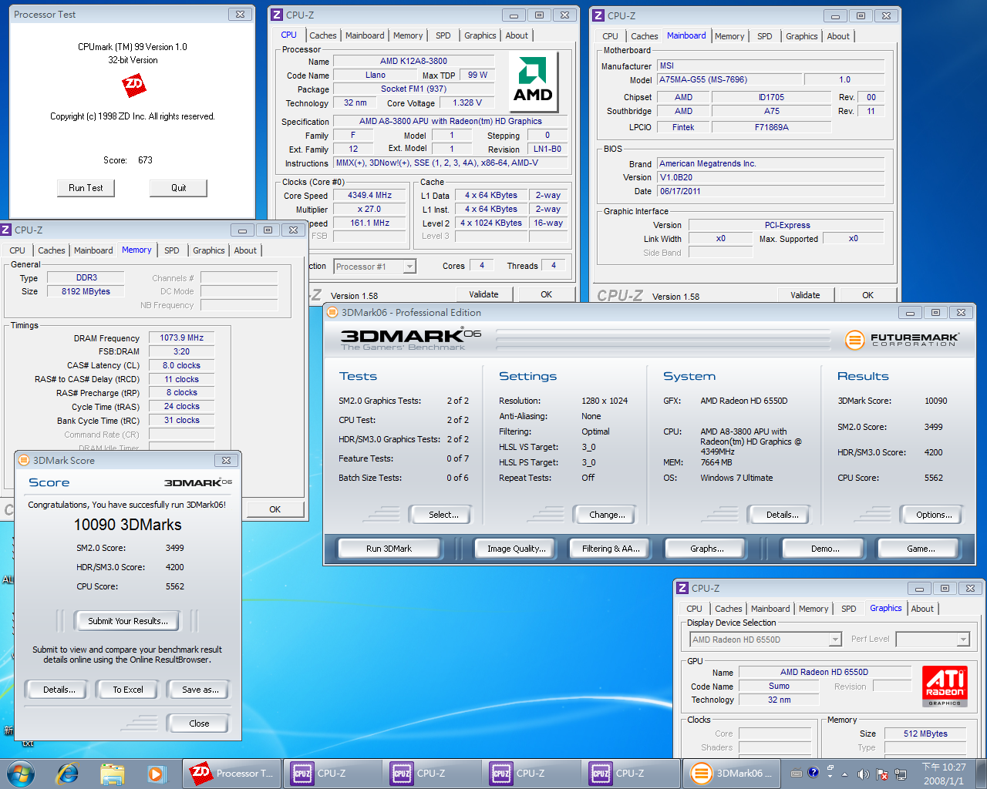The width and height of the screenshot is (987, 789).
Task: Select SPD tab in CPU-Z Memory window
Action: point(172,250)
